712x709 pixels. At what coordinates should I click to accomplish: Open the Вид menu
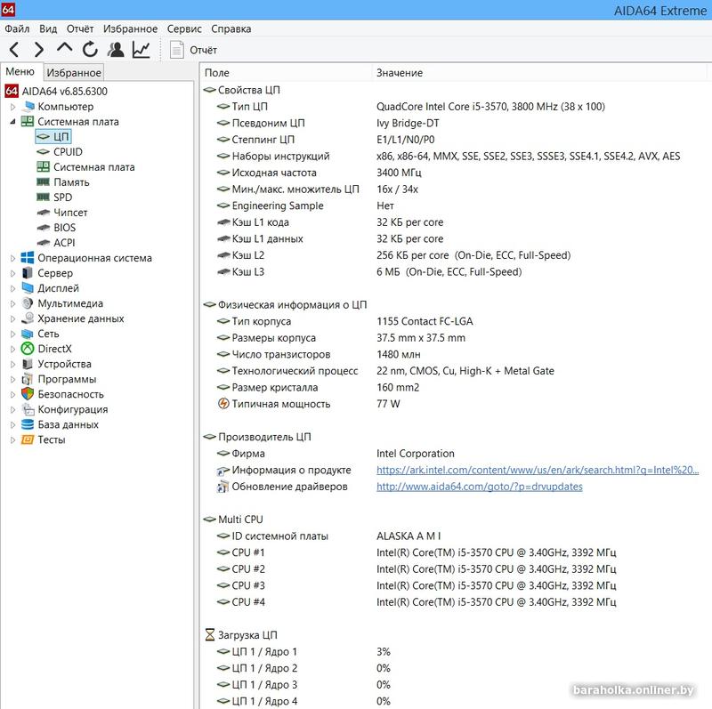[x=48, y=28]
